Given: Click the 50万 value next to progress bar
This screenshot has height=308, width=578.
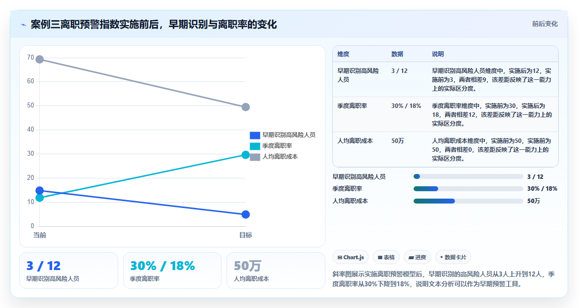Looking at the screenshot, I should [533, 201].
